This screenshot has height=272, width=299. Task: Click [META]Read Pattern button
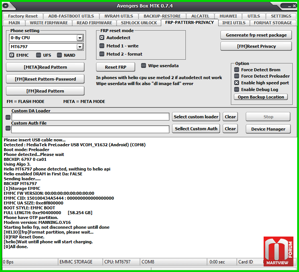click(x=45, y=67)
